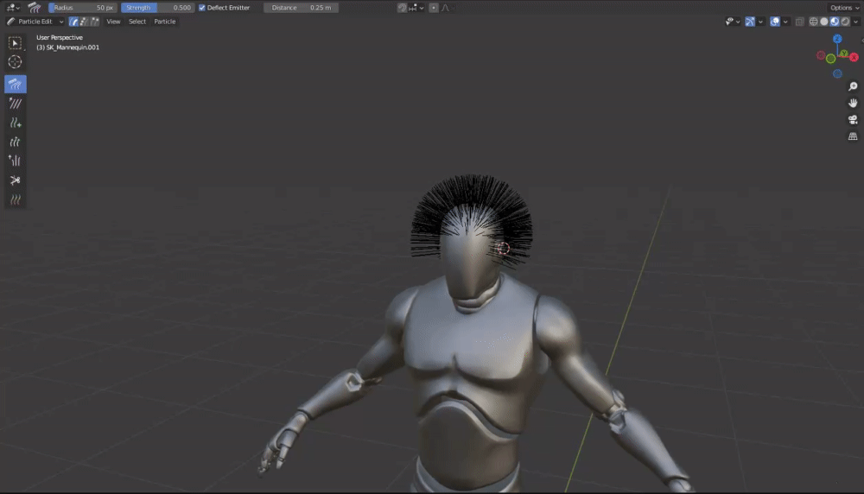Enable the proportional editing dot icon

click(434, 8)
